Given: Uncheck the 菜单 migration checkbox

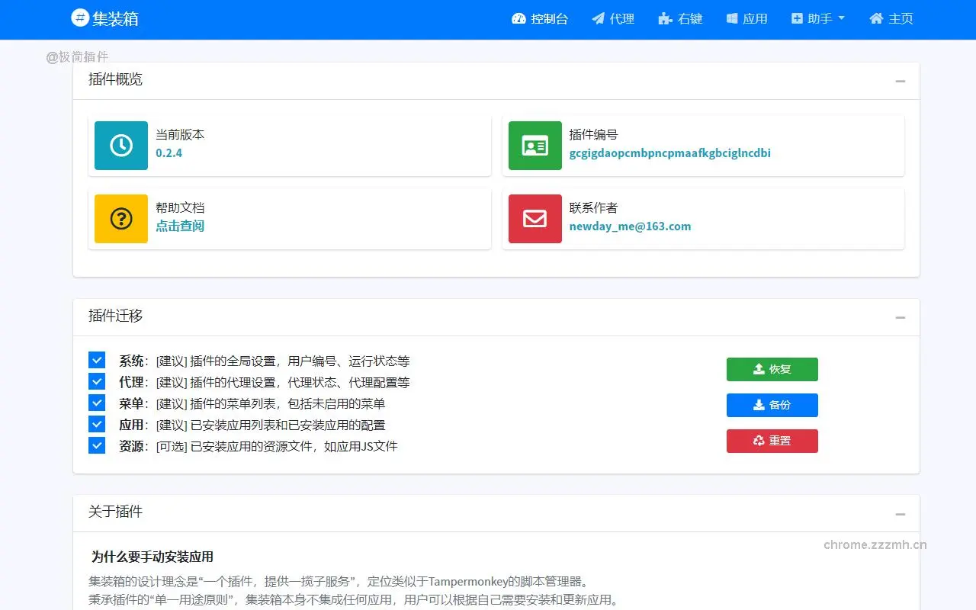Looking at the screenshot, I should point(96,403).
